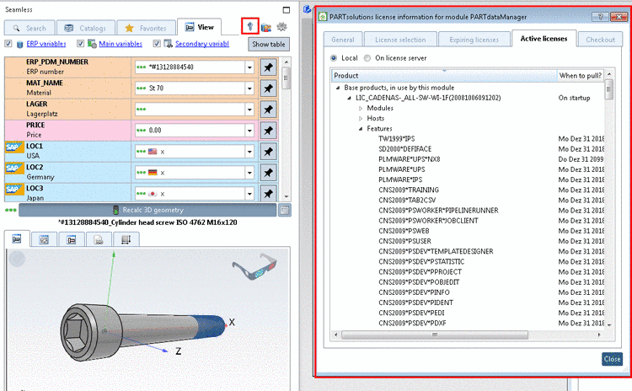Click the Show table button
The height and width of the screenshot is (391, 632).
(x=269, y=45)
